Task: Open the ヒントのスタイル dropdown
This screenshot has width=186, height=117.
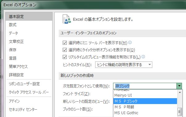Action: point(124,65)
